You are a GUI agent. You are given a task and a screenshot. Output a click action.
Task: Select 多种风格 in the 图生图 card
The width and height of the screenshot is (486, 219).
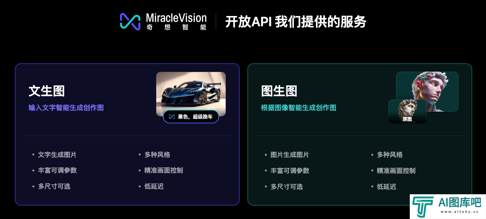pyautogui.click(x=390, y=155)
